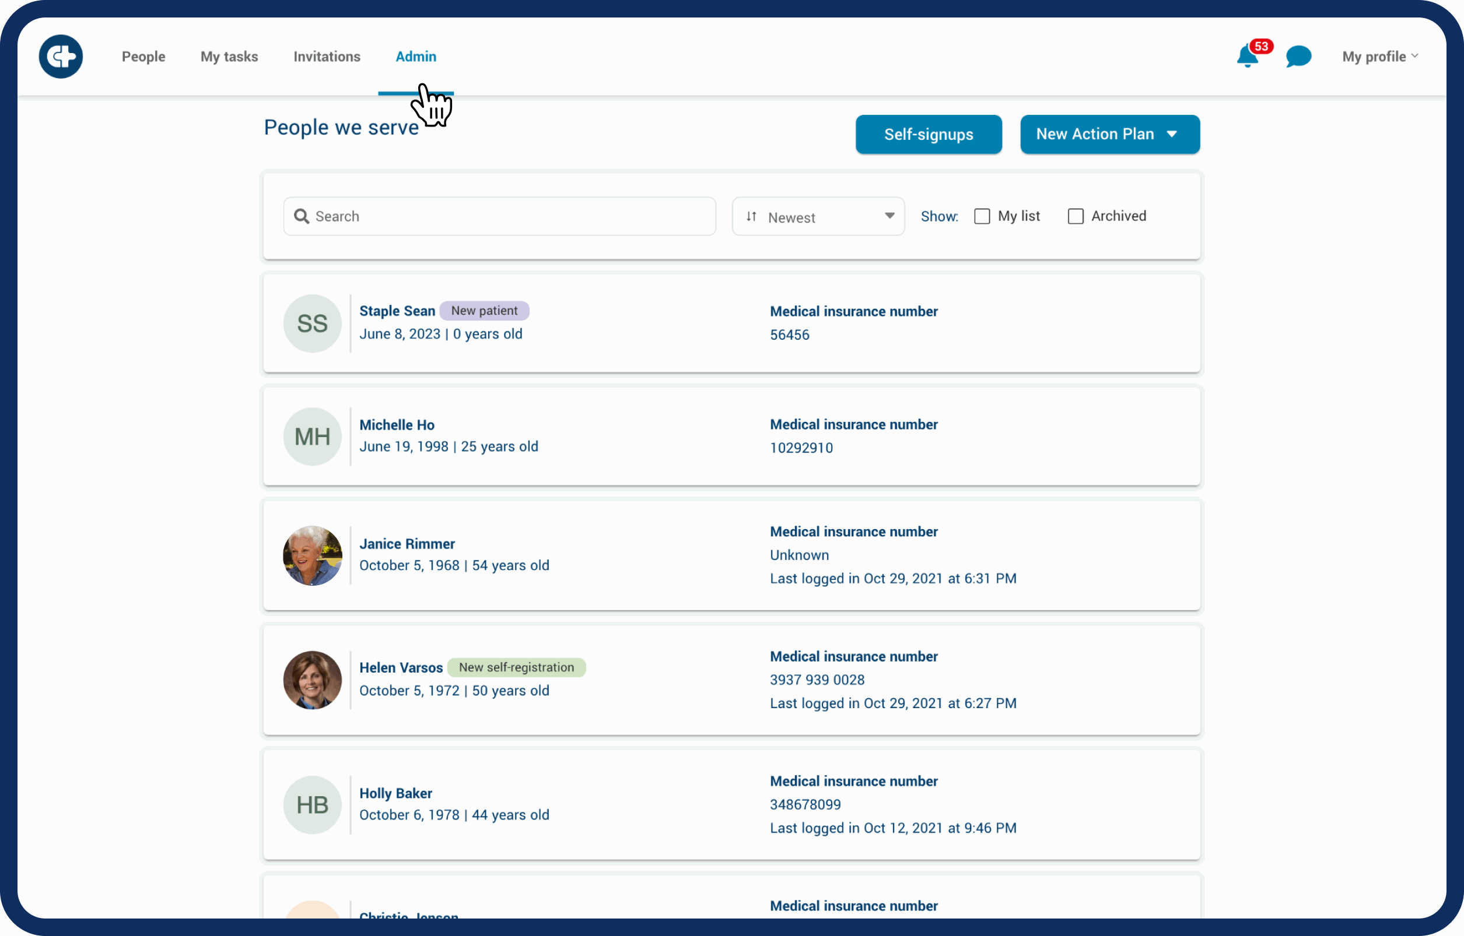Click the MH avatar for Michelle Ho
Viewport: 1464px width, 936px height.
click(x=312, y=437)
